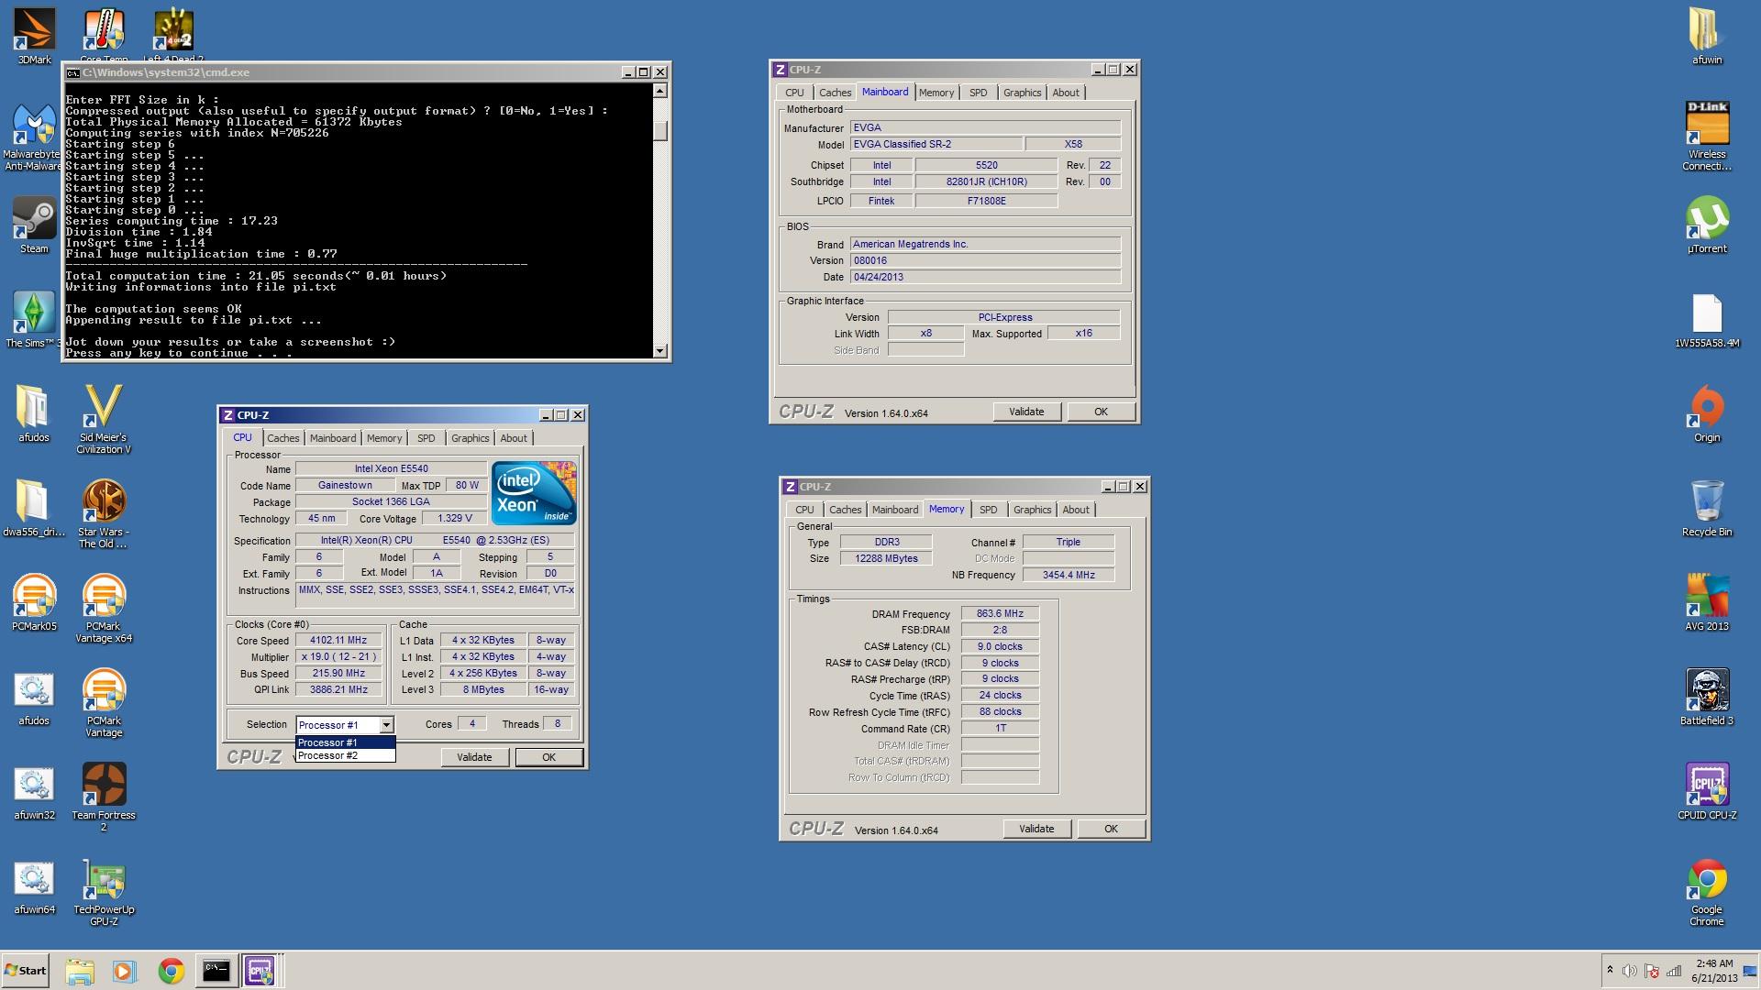Click OK in the Memory window
Viewport: 1761px width, 990px height.
click(1111, 829)
